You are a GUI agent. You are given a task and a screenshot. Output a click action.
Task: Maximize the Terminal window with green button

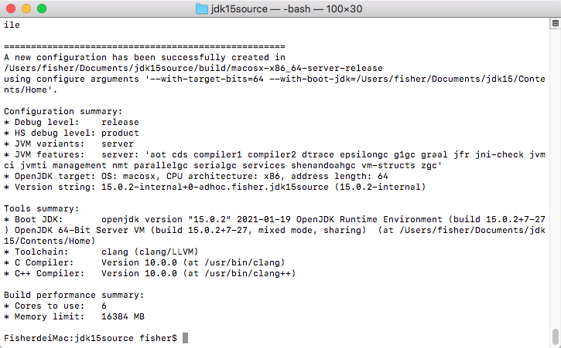point(42,8)
